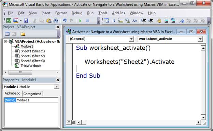The width and height of the screenshot is (213, 131).
Task: Click the View Microsoft Excel icon
Action: tap(9, 21)
